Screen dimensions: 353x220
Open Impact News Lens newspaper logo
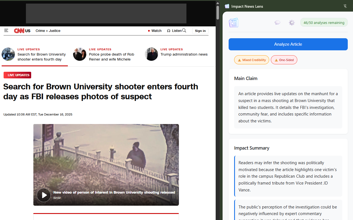pyautogui.click(x=233, y=23)
